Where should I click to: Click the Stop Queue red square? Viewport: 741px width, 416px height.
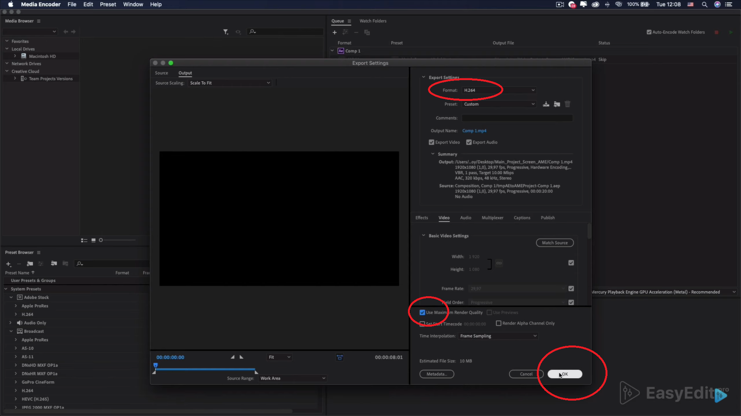pos(716,32)
